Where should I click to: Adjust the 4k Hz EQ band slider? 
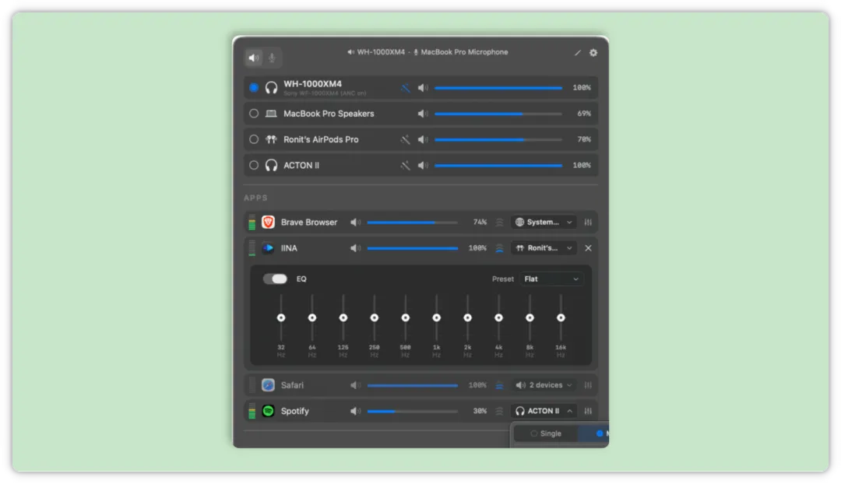coord(499,317)
